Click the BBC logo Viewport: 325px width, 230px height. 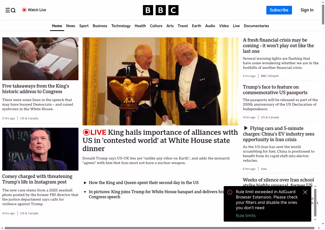[161, 10]
